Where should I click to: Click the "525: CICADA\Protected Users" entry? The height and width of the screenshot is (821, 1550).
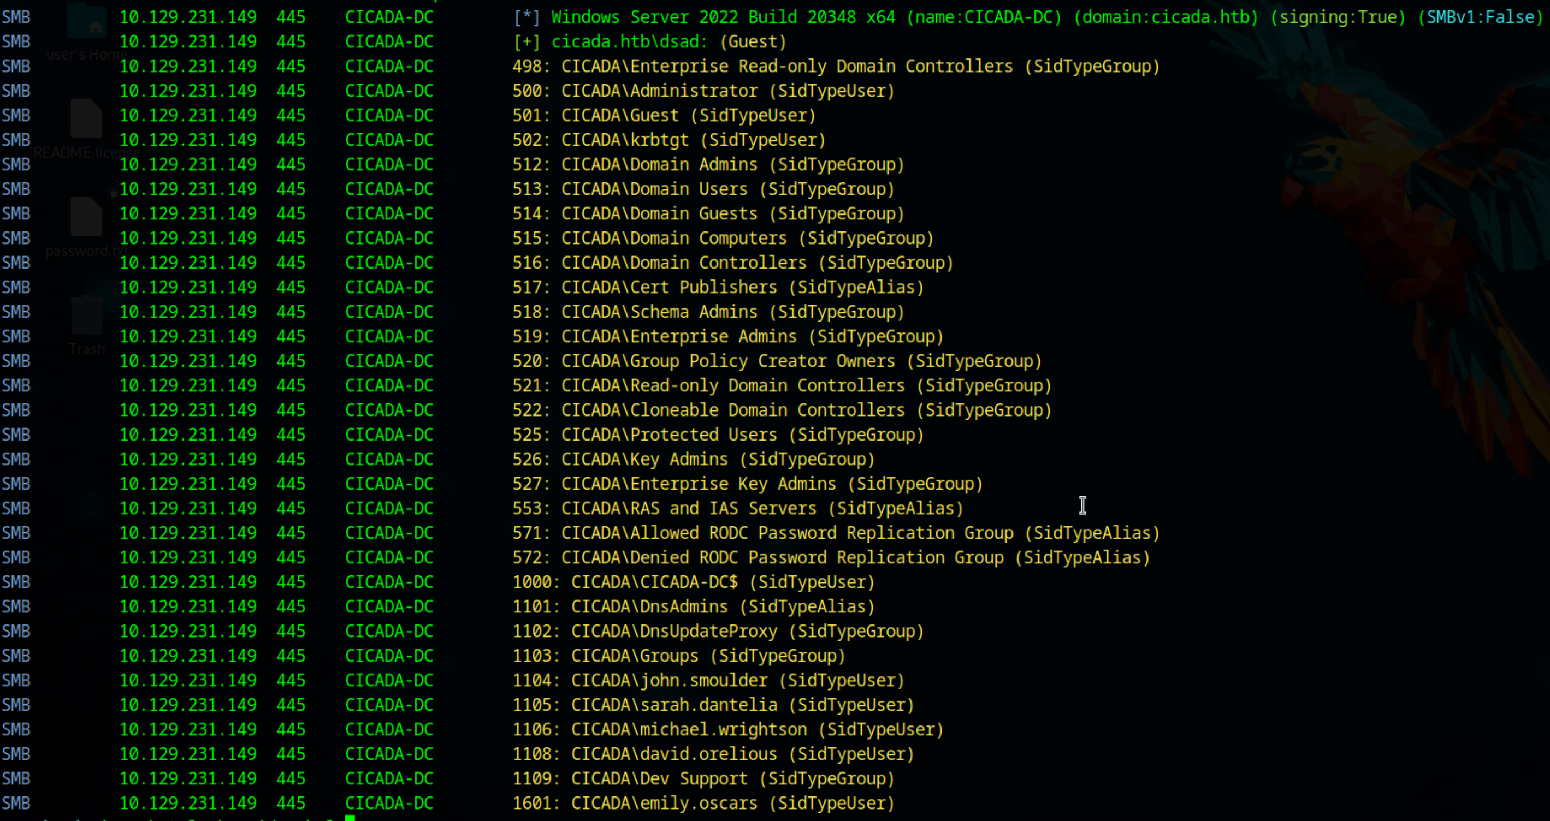coord(718,435)
